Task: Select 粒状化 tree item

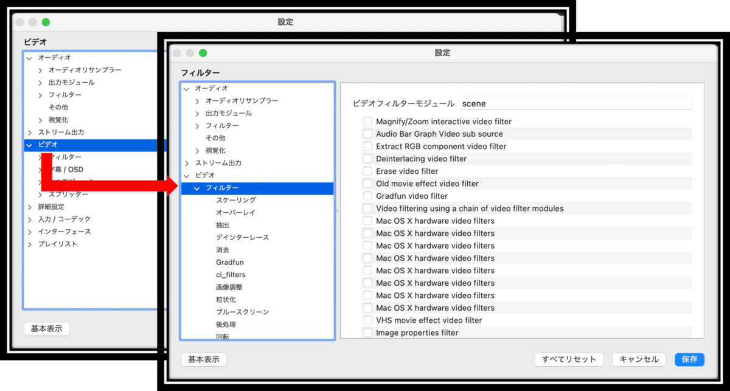Action: pyautogui.click(x=226, y=300)
